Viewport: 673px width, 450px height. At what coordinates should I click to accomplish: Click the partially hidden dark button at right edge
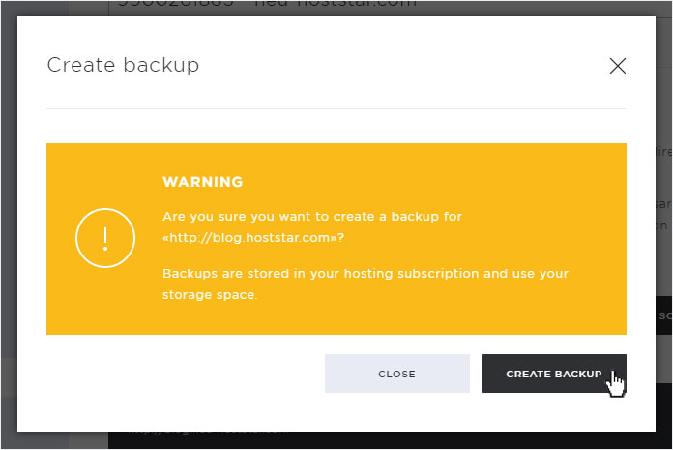[x=664, y=315]
